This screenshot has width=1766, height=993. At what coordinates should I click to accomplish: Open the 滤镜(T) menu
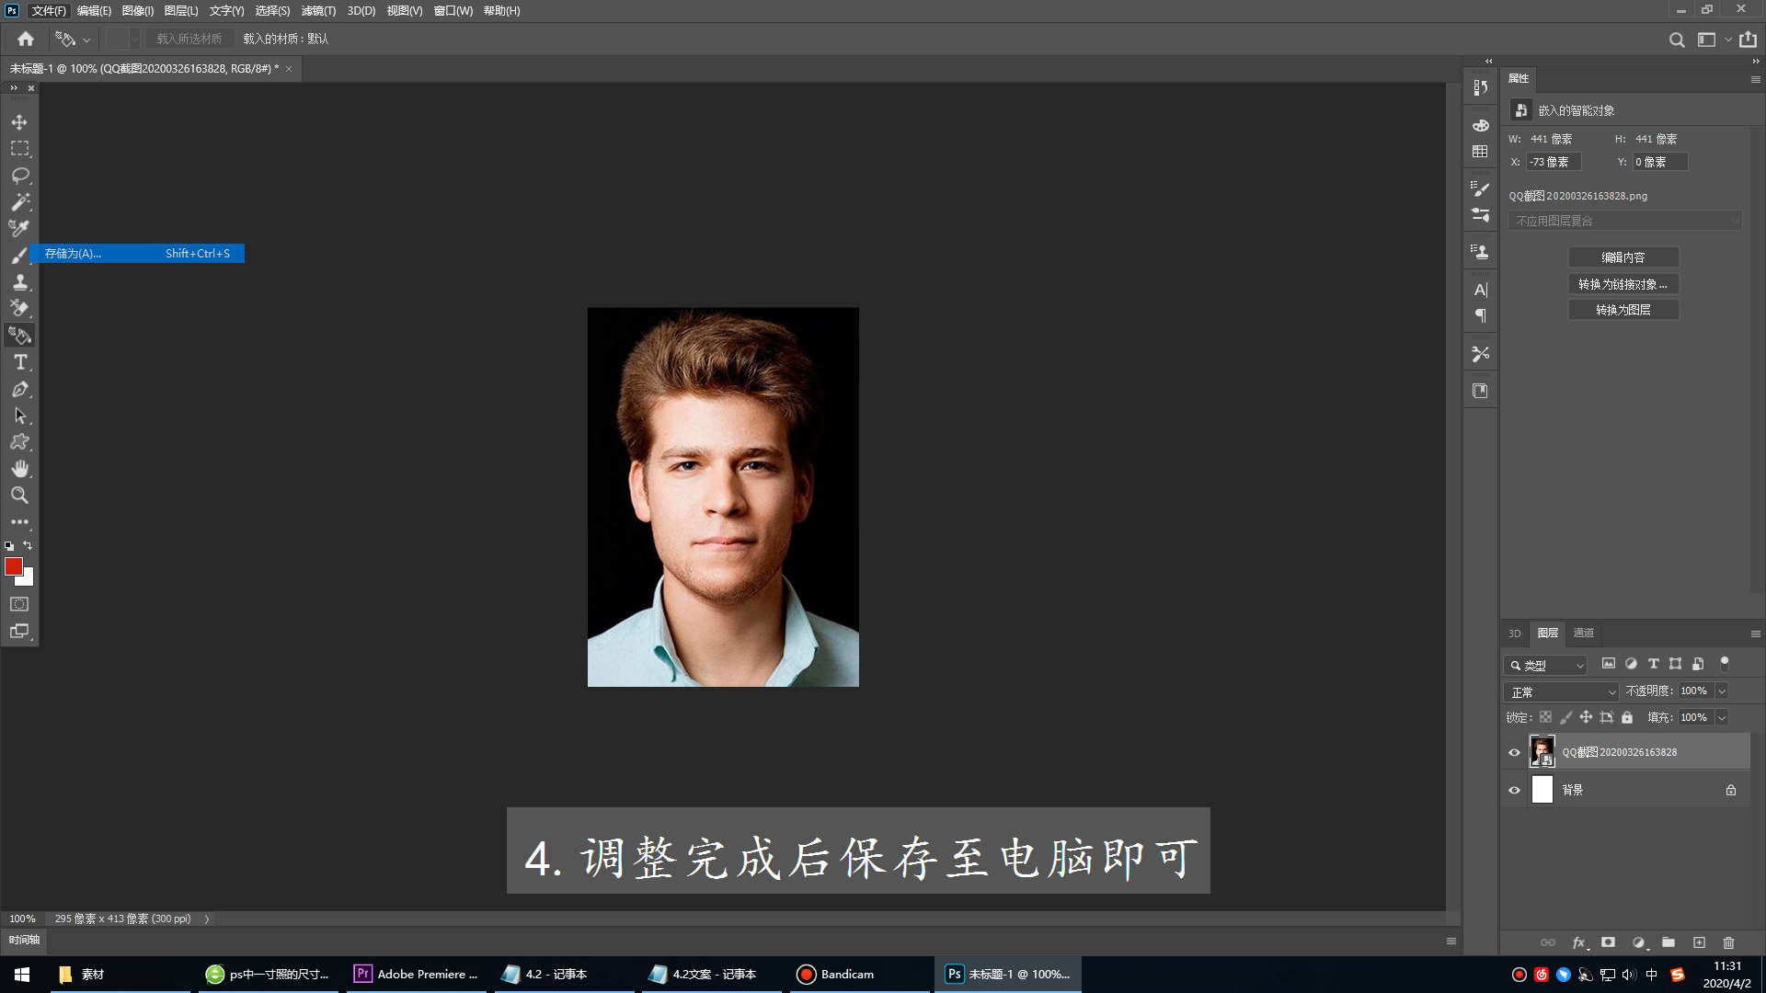pos(318,11)
